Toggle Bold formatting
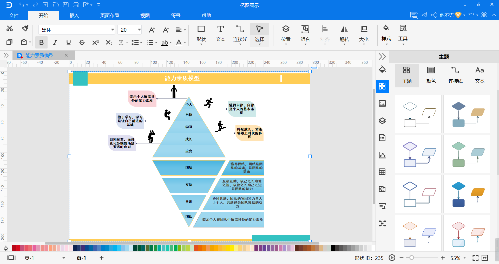The height and width of the screenshot is (264, 499). (x=41, y=43)
